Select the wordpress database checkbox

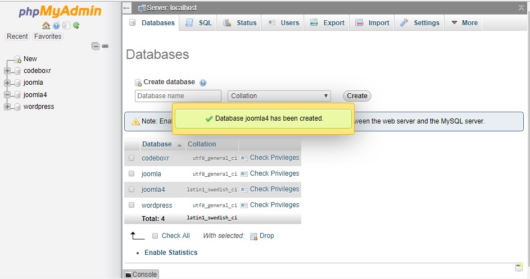tap(132, 205)
